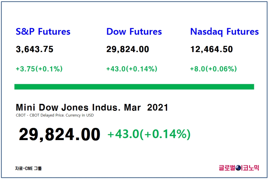Click the 코노믹 text in the logo
269x179 pixels.
(251, 168)
